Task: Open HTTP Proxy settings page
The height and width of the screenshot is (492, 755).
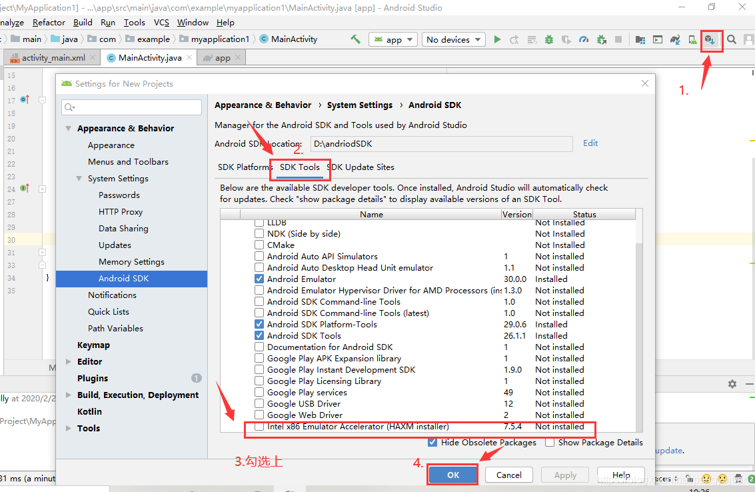Action: pyautogui.click(x=121, y=212)
